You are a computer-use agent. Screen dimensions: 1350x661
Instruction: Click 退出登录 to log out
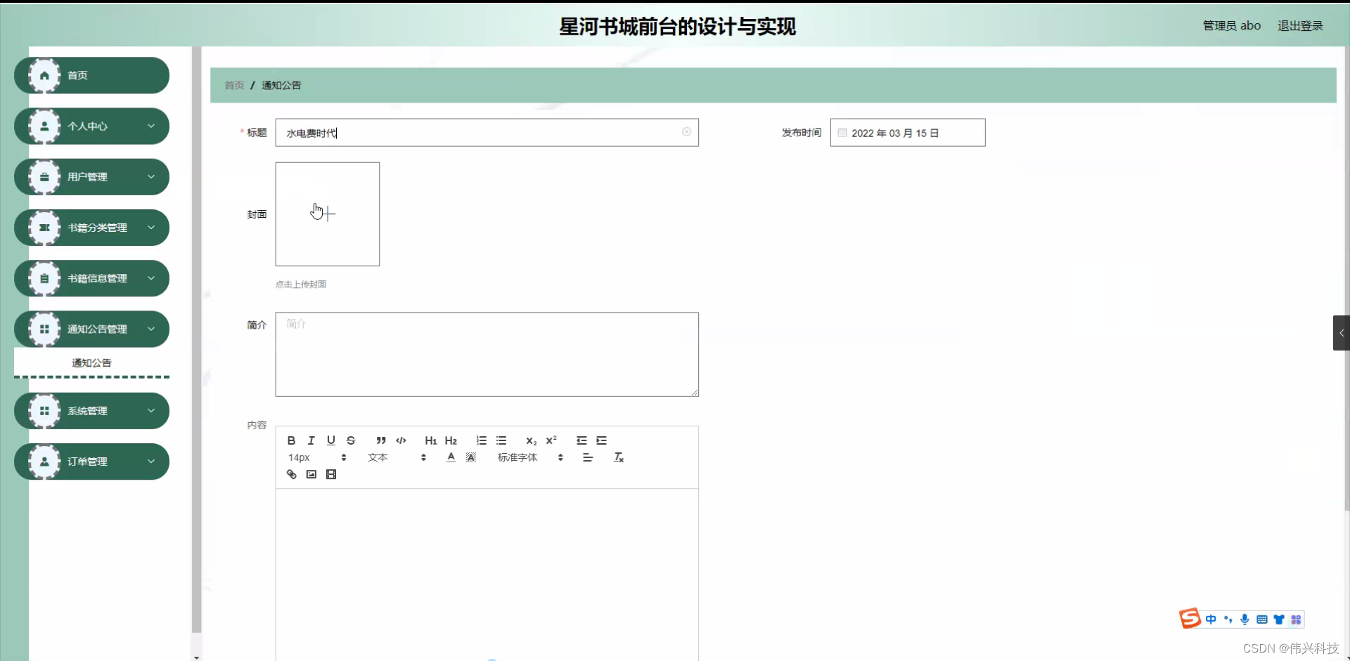click(1299, 25)
